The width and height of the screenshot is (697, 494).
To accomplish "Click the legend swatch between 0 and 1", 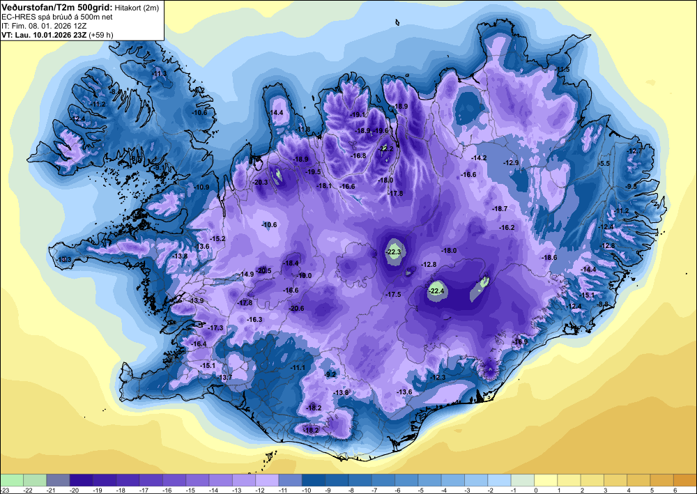I will [546, 480].
